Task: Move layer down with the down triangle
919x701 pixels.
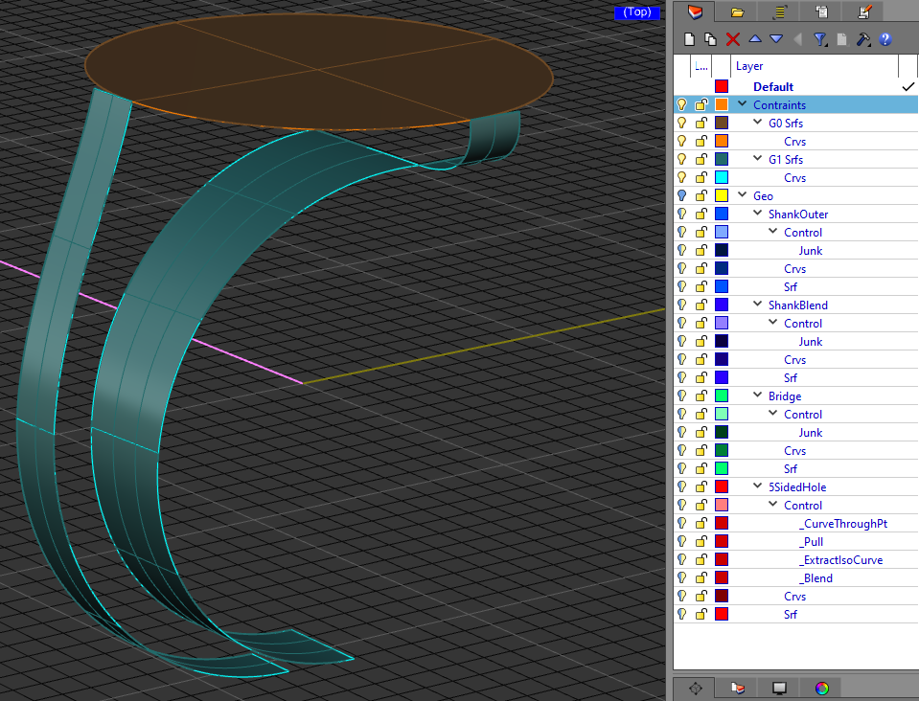Action: [776, 39]
